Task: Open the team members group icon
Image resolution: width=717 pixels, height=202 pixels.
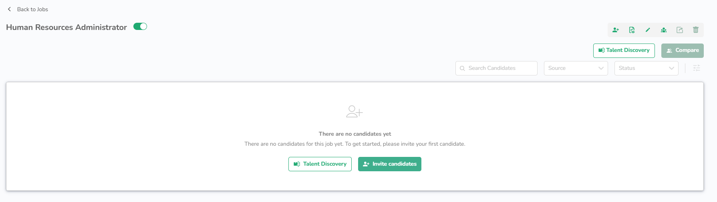Action: 664,30
